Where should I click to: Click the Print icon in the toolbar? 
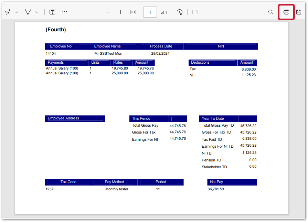(x=286, y=12)
